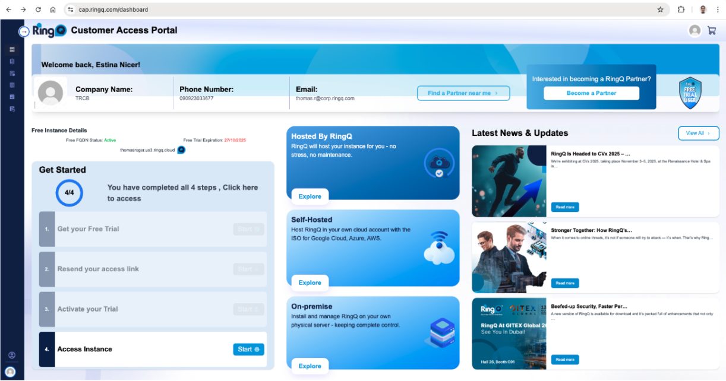Click the Active FQDN status
This screenshot has height=381, width=726.
point(110,140)
